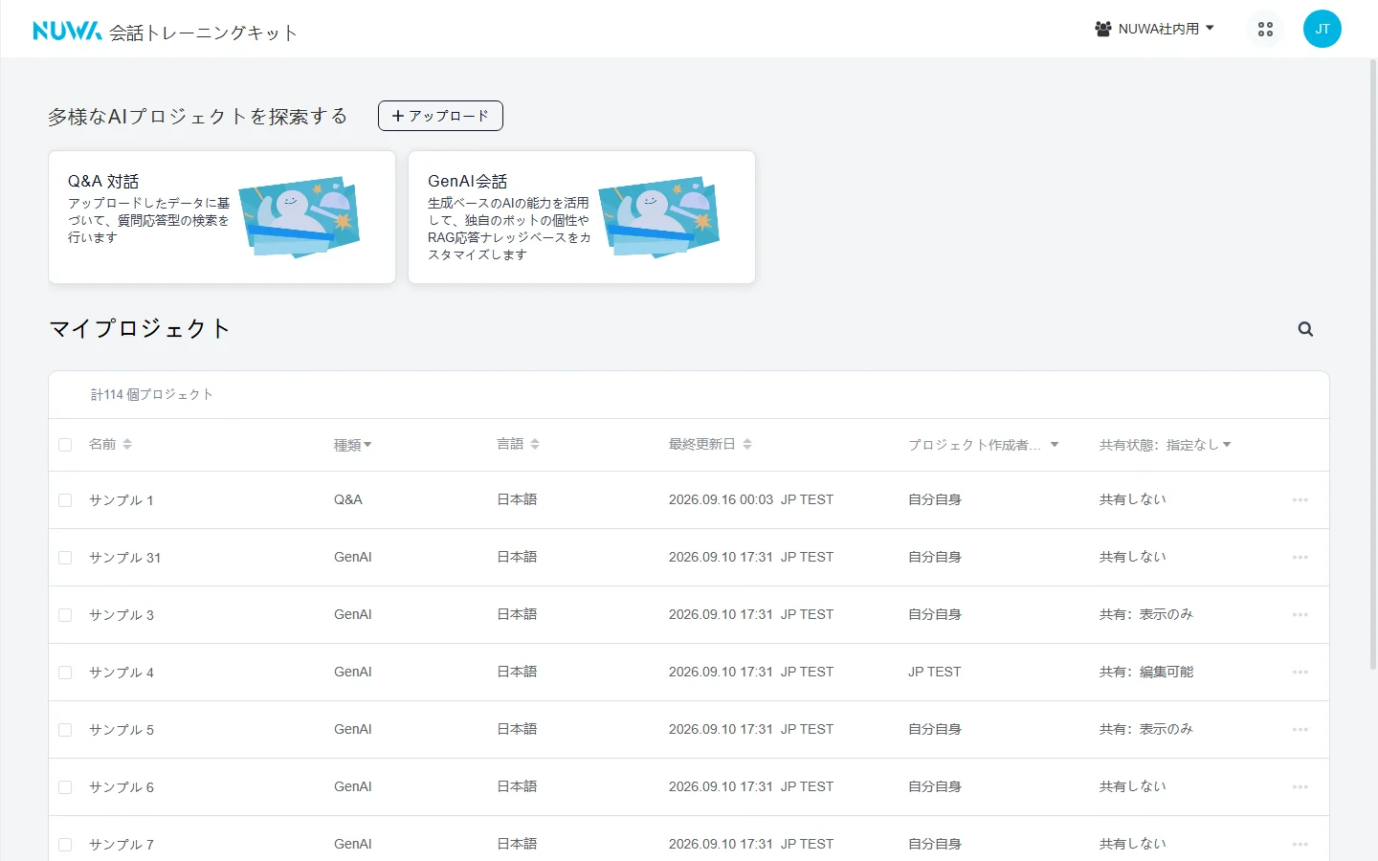Expand the NUWA社内用 workspace dropdown
Viewport: 1378px width, 861px height.
(x=1155, y=29)
